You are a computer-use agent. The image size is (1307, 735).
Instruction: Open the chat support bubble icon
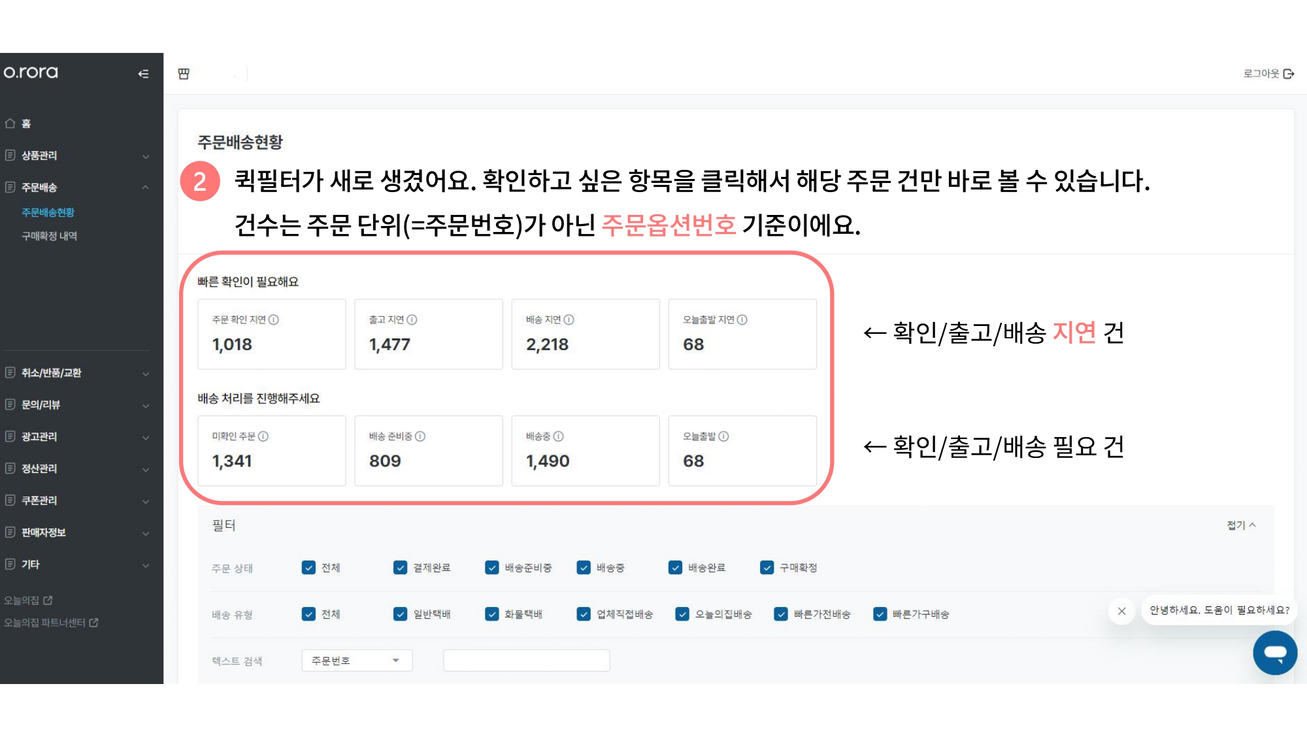[1275, 653]
